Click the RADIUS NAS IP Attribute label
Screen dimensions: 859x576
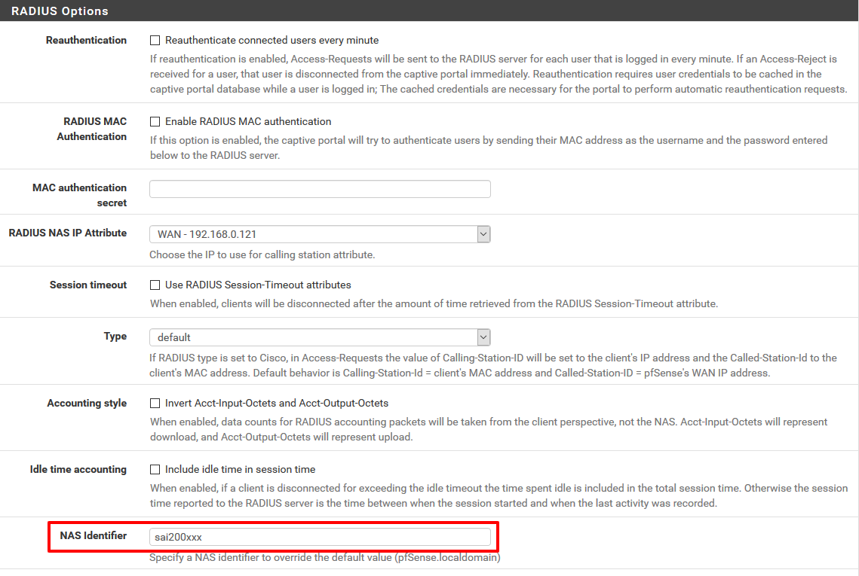tap(68, 233)
